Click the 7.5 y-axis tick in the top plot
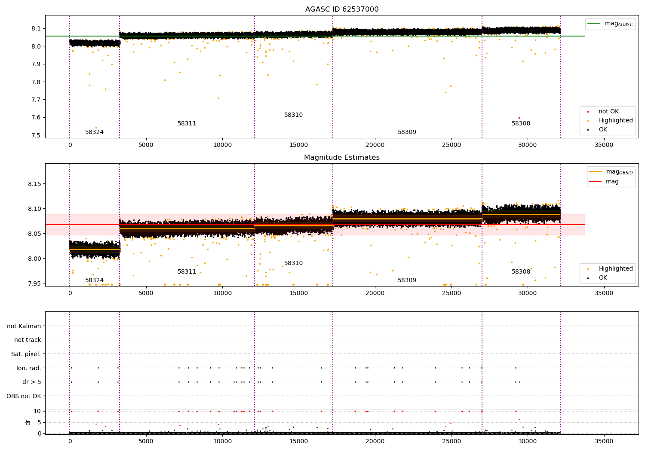This screenshot has height=451, width=645. (x=36, y=135)
